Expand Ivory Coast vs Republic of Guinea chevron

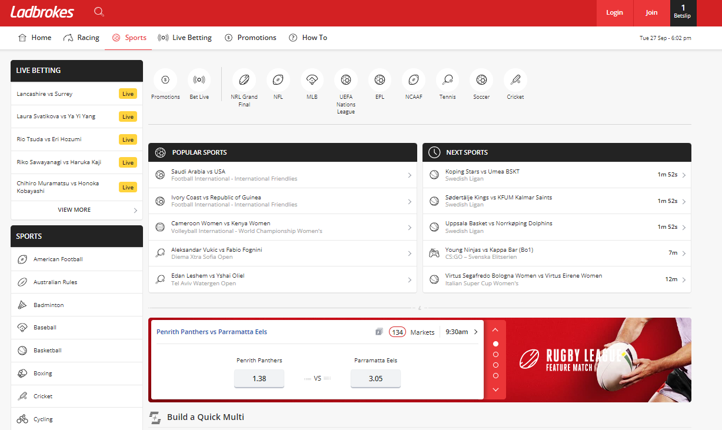pyautogui.click(x=410, y=201)
